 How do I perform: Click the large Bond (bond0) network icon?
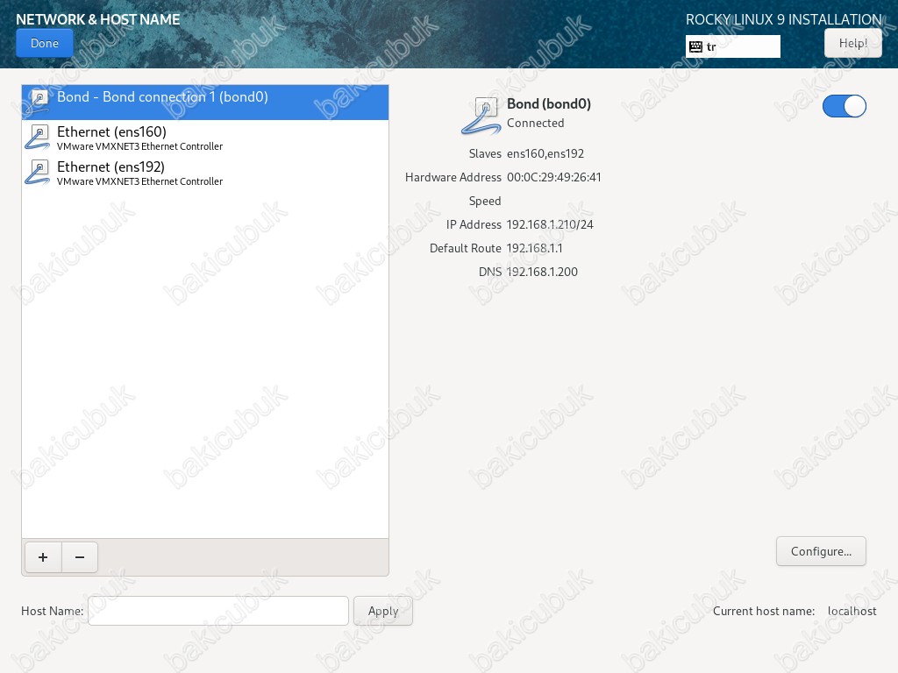point(481,116)
